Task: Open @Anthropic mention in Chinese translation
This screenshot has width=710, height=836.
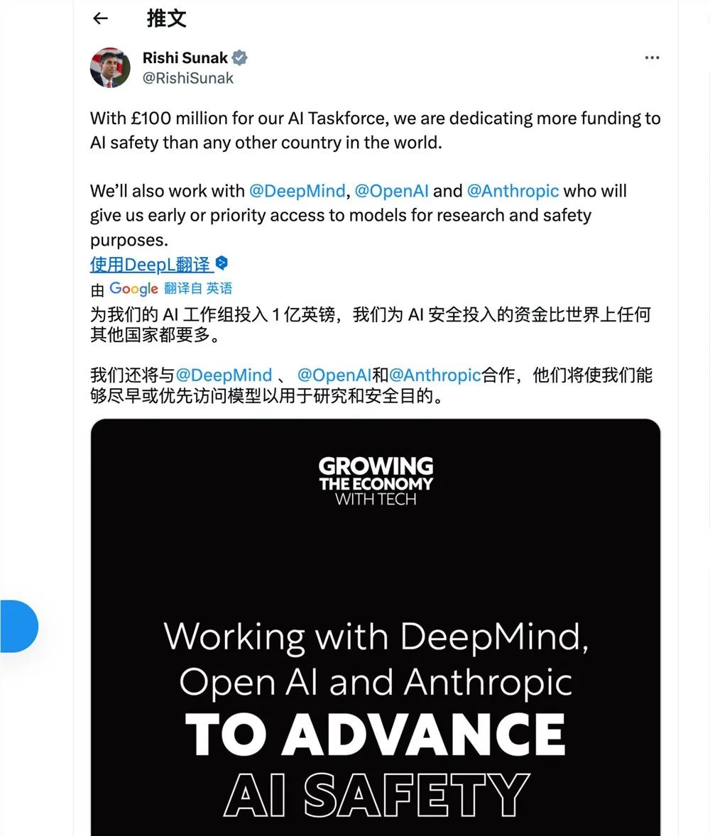Action: (x=435, y=375)
